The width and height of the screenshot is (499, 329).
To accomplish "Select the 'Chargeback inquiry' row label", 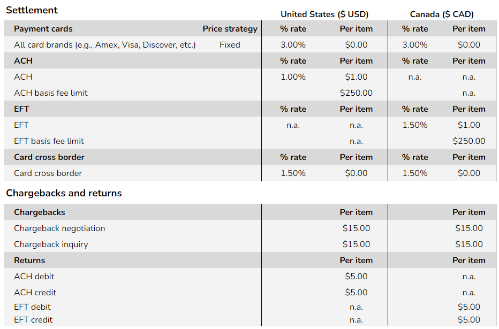I will pyautogui.click(x=51, y=244).
